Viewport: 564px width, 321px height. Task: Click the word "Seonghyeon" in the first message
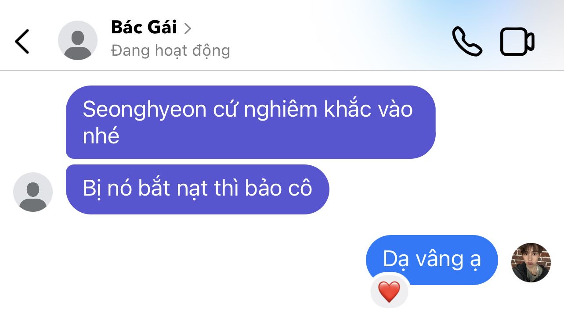click(x=145, y=109)
